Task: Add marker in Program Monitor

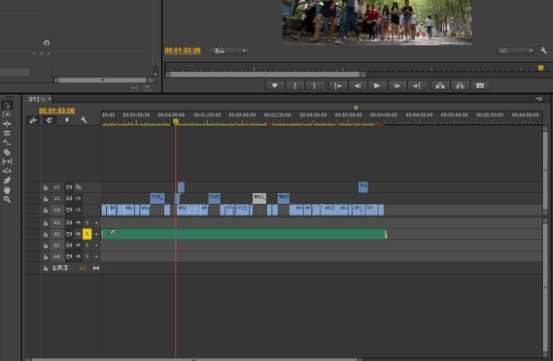Action: 275,86
